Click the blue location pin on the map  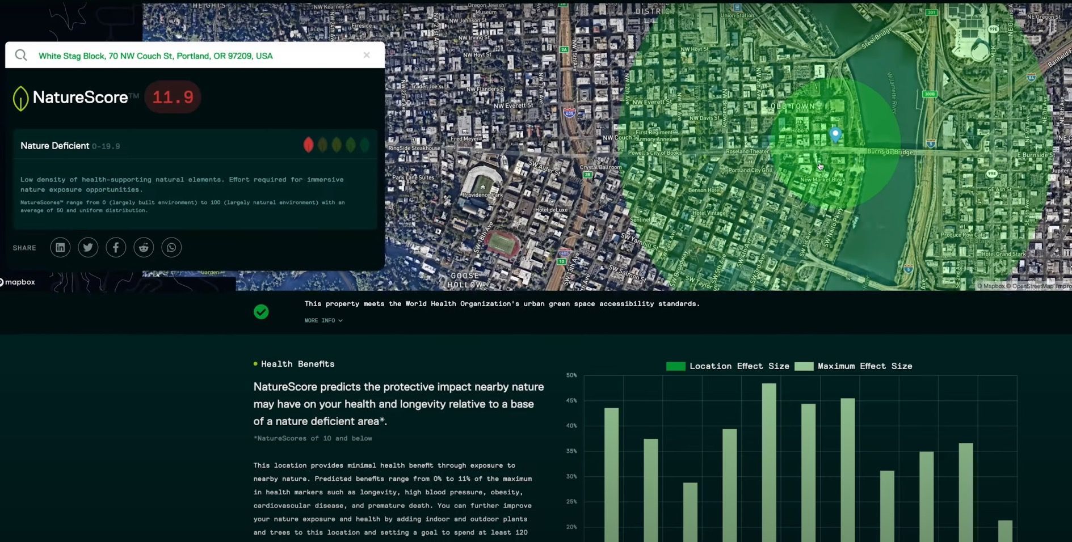tap(835, 134)
